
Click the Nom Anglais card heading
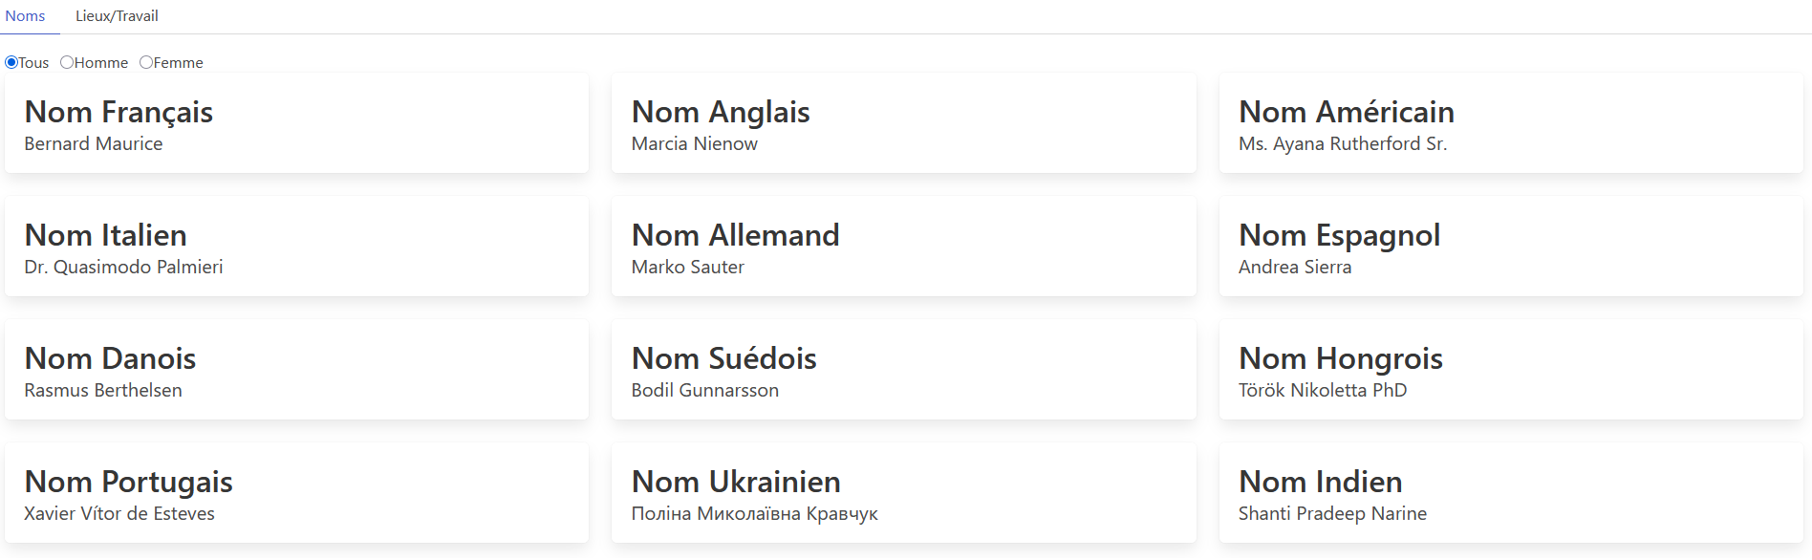click(721, 112)
